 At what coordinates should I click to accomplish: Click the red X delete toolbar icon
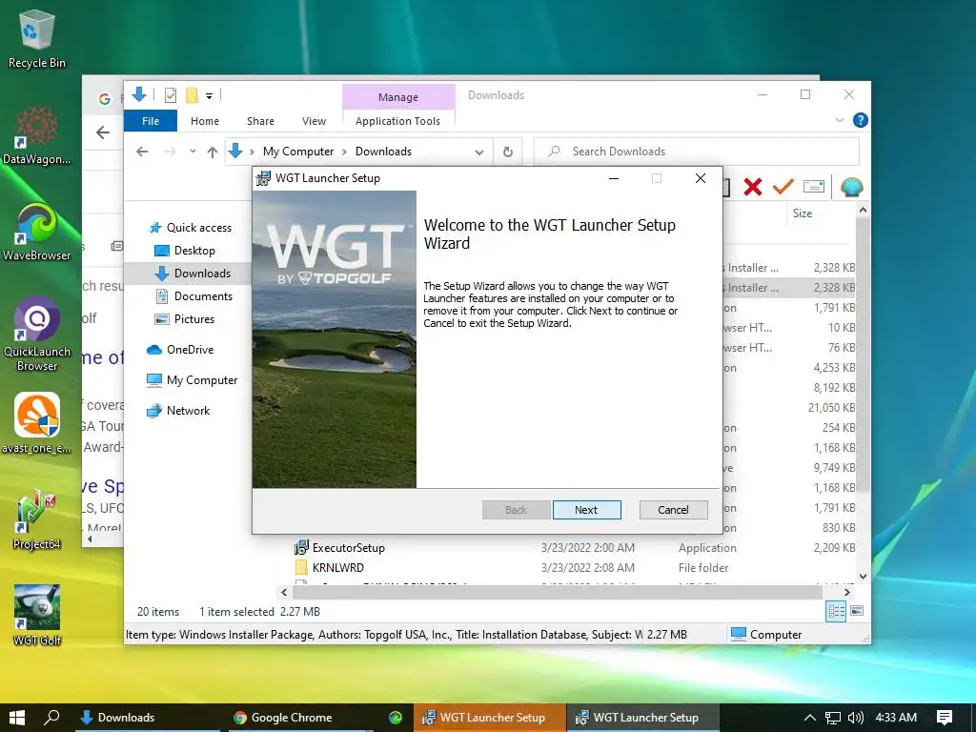point(753,186)
